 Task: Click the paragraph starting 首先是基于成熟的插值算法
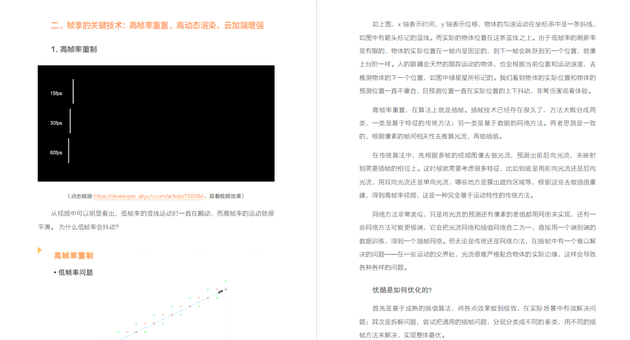coord(477,322)
